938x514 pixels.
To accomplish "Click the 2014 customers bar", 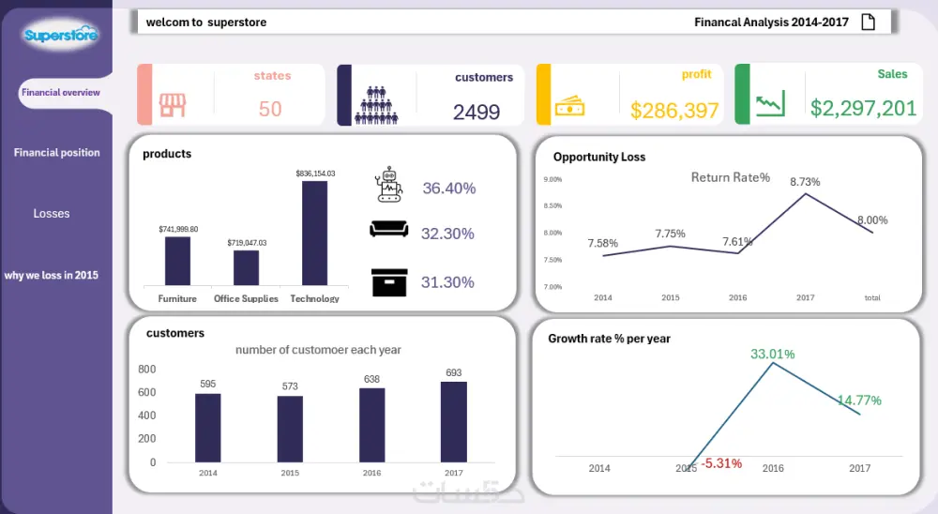I will 207,428.
